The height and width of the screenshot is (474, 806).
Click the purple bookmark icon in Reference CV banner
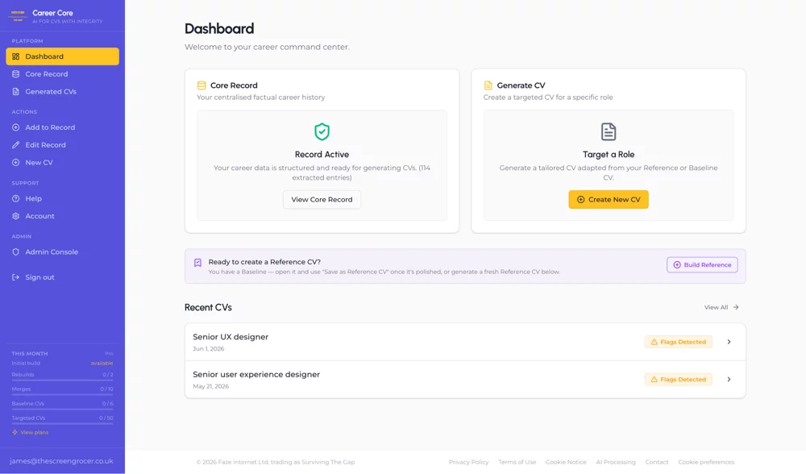click(198, 263)
